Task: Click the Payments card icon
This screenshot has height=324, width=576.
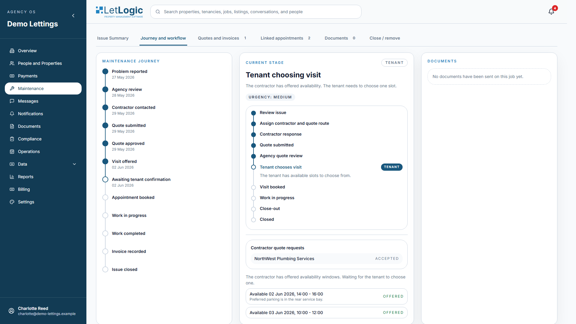Action: click(12, 76)
